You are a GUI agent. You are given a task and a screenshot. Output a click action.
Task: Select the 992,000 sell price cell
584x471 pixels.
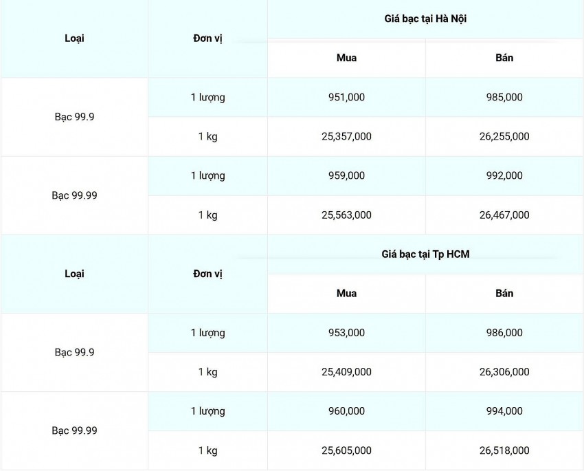(x=504, y=176)
